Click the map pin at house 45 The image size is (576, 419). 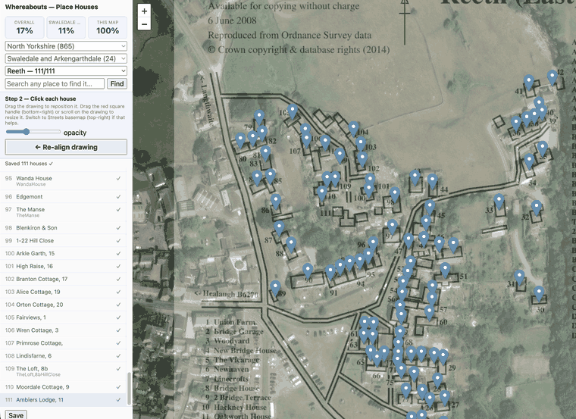[430, 208]
